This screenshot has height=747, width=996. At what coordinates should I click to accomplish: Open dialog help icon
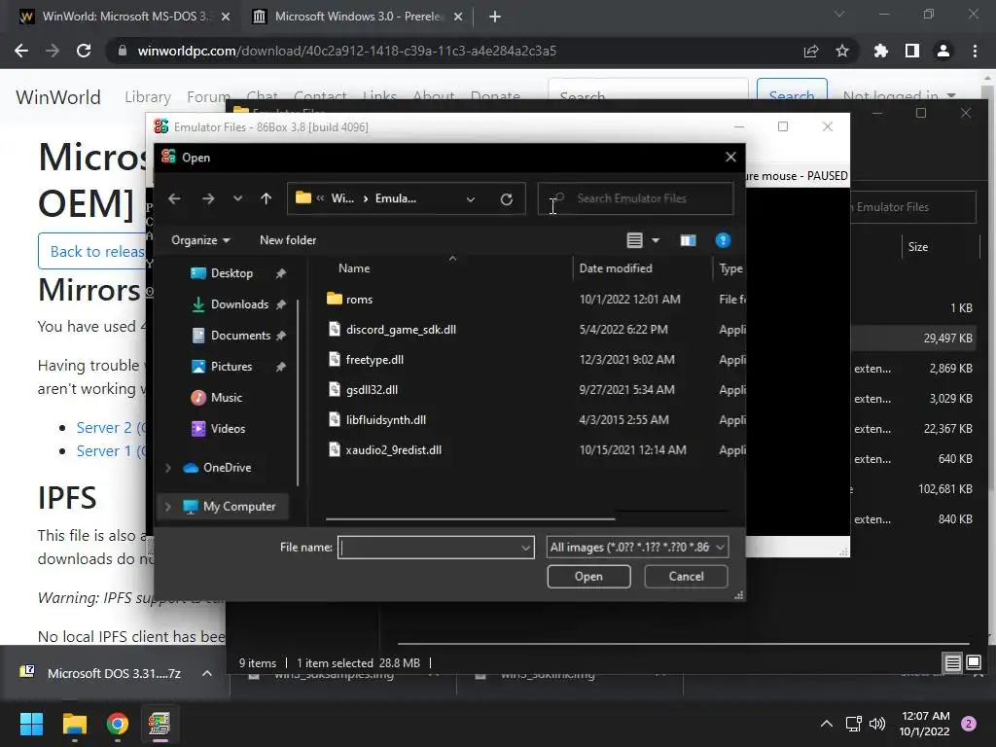click(x=723, y=240)
